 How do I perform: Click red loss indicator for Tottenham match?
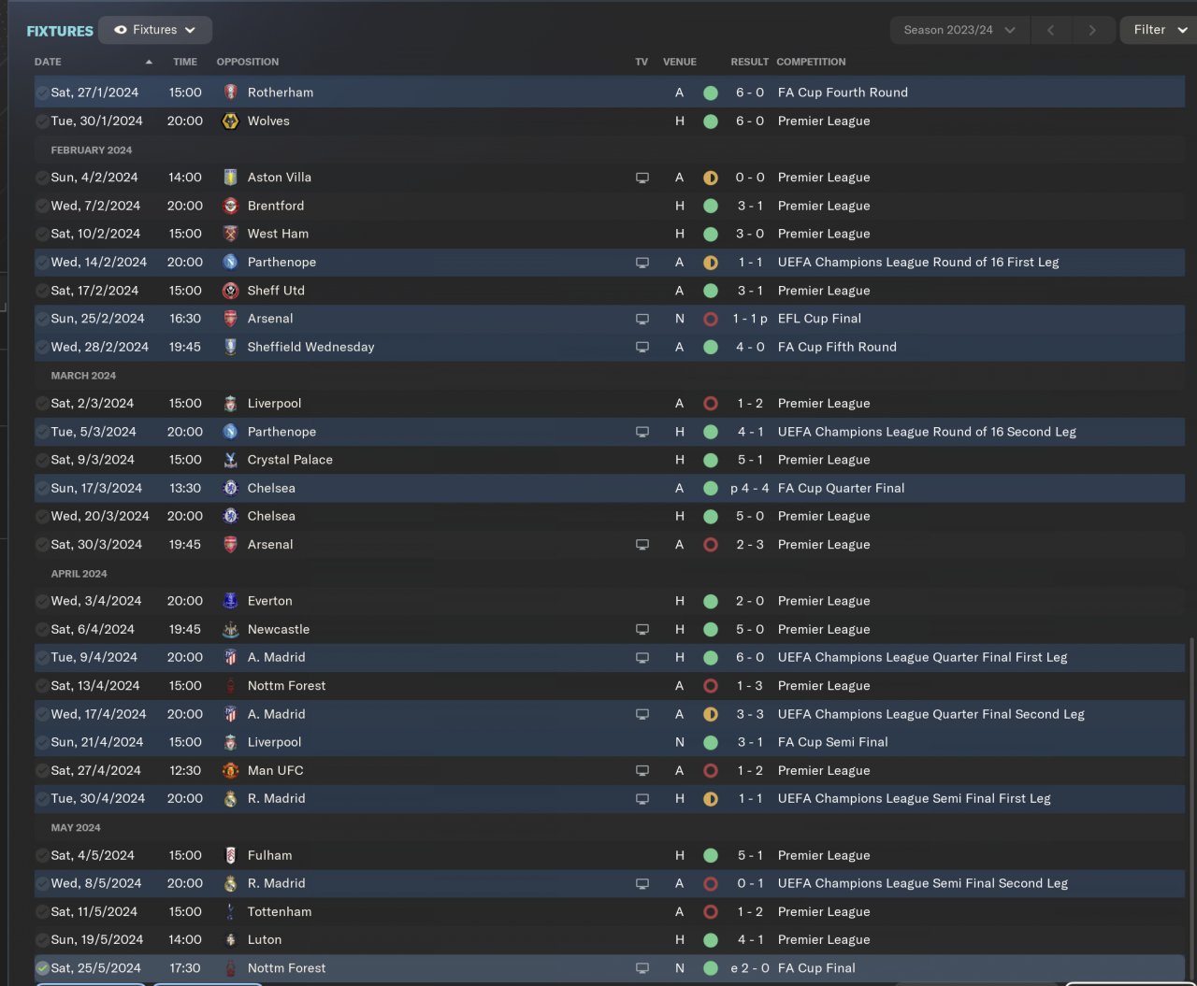click(x=711, y=912)
